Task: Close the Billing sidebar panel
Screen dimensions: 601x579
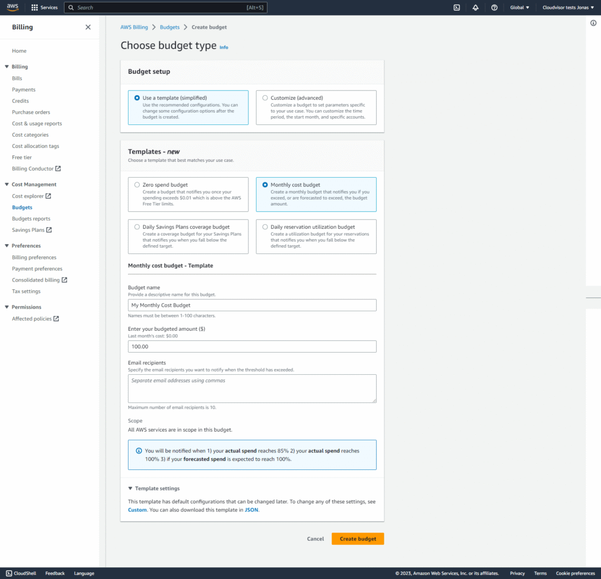Action: pos(88,27)
